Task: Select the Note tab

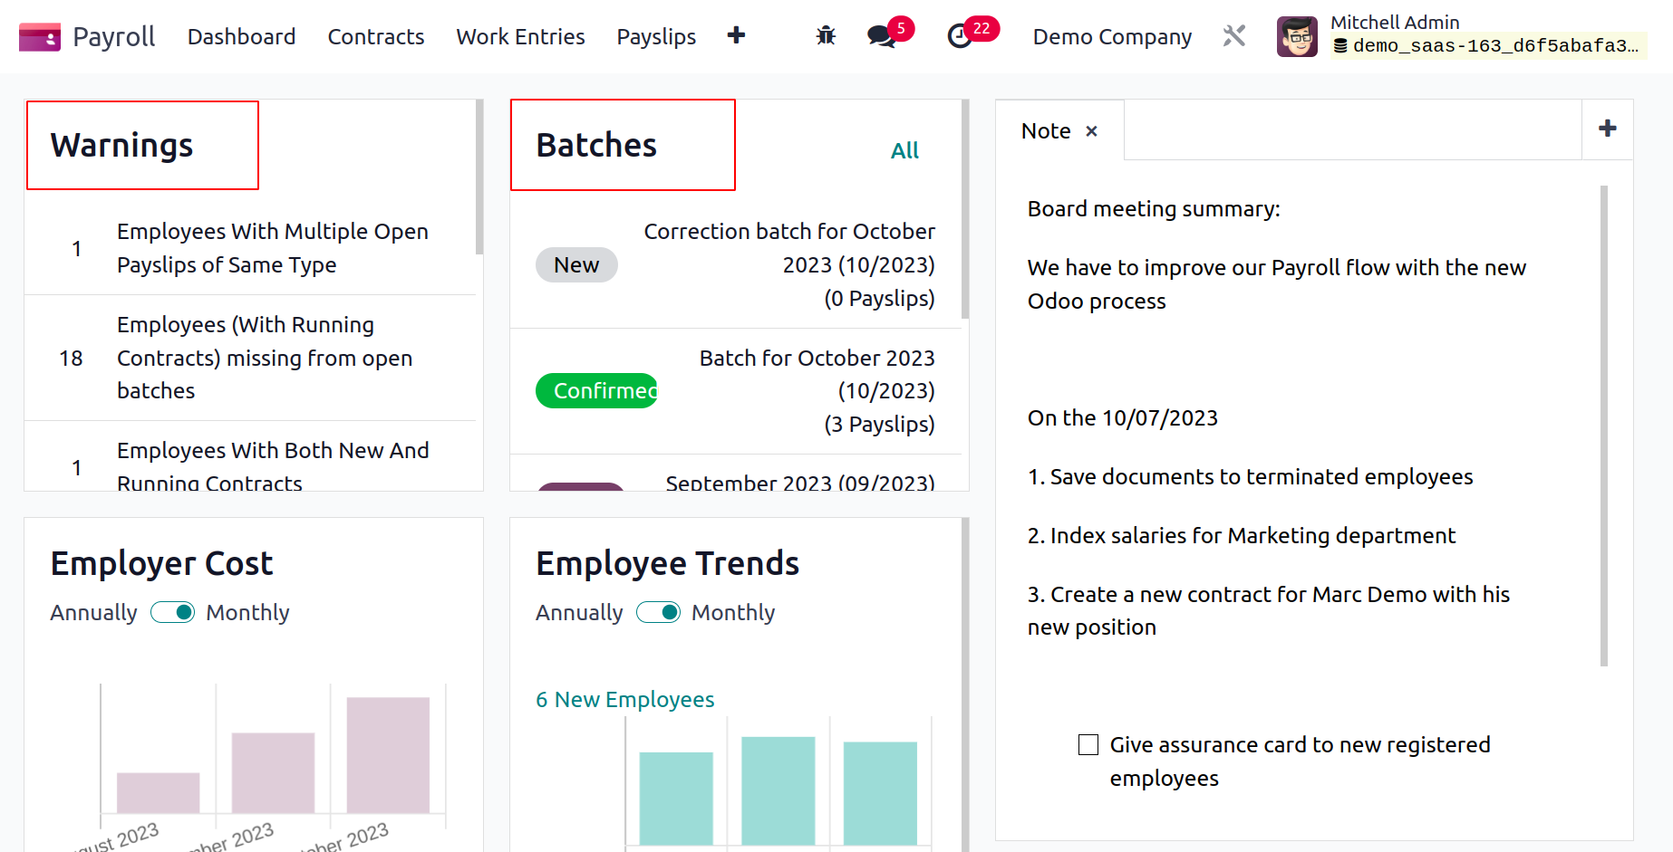Action: (x=1046, y=131)
